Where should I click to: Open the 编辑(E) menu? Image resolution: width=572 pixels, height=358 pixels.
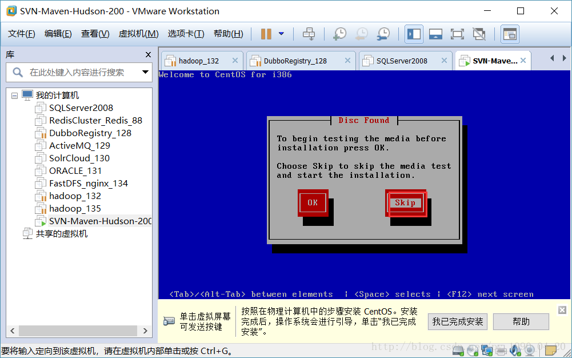tap(58, 34)
